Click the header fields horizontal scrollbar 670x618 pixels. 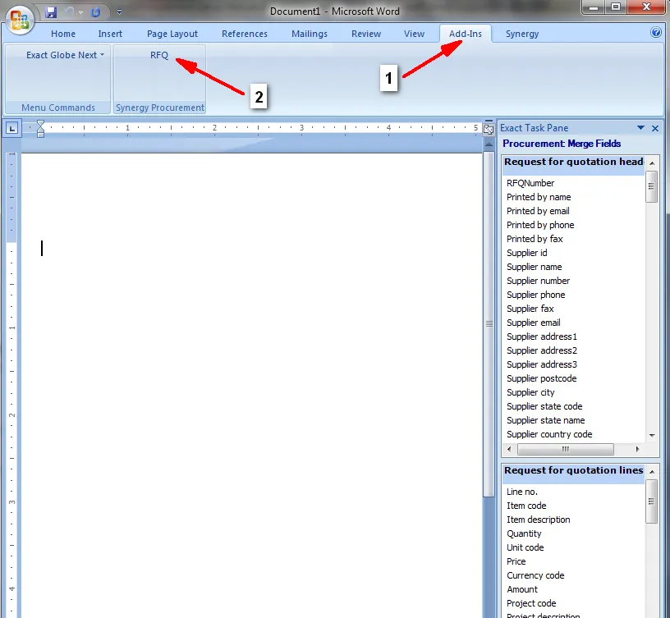point(565,450)
